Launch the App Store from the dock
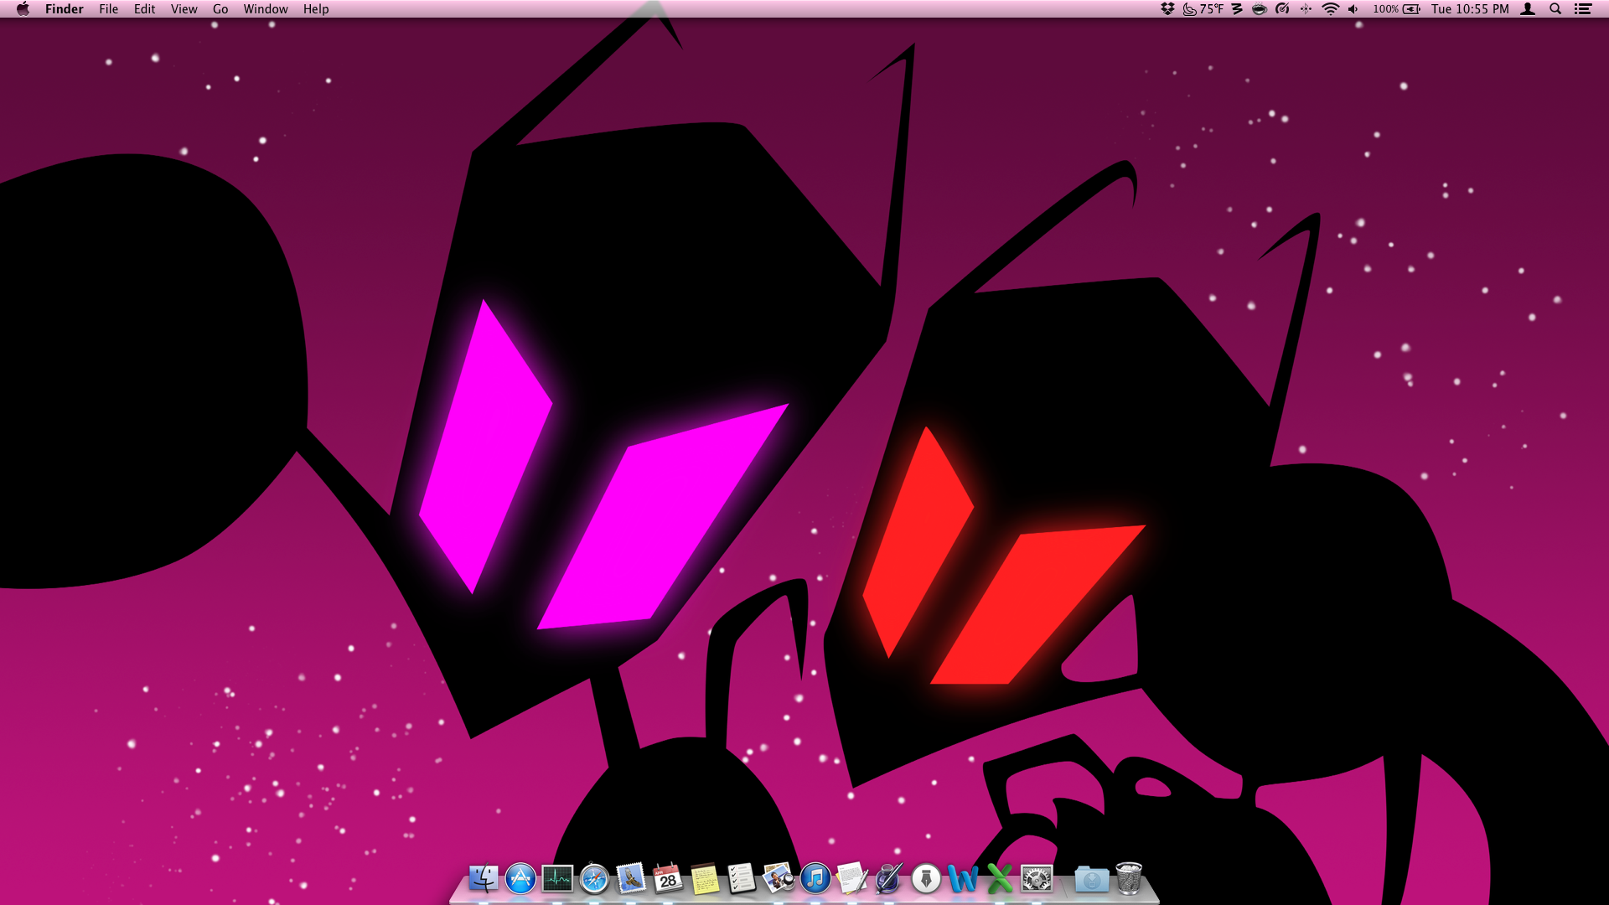This screenshot has width=1609, height=905. [520, 878]
